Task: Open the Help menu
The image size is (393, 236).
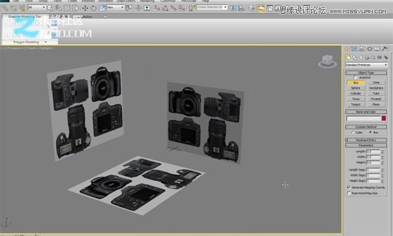Action: click(206, 1)
